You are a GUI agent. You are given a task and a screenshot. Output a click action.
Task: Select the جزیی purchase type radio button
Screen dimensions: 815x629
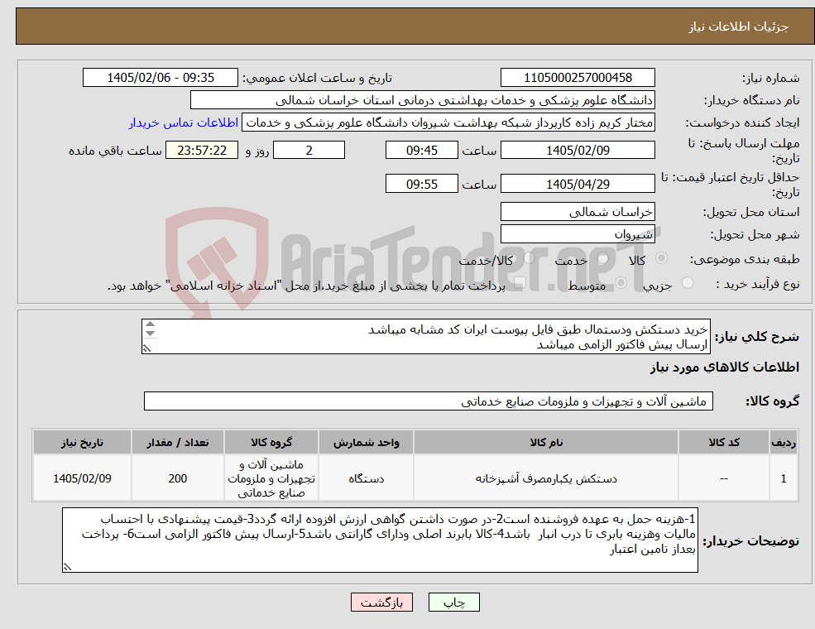pyautogui.click(x=687, y=283)
